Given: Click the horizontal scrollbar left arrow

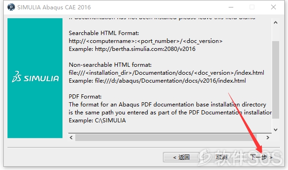Looking at the screenshot, I should [71, 137].
